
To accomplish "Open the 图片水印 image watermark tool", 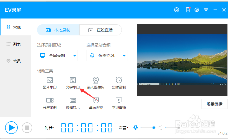I will [50, 83].
